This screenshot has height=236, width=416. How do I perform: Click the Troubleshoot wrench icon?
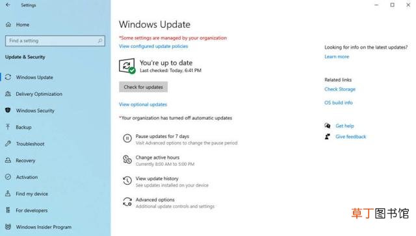click(8, 144)
